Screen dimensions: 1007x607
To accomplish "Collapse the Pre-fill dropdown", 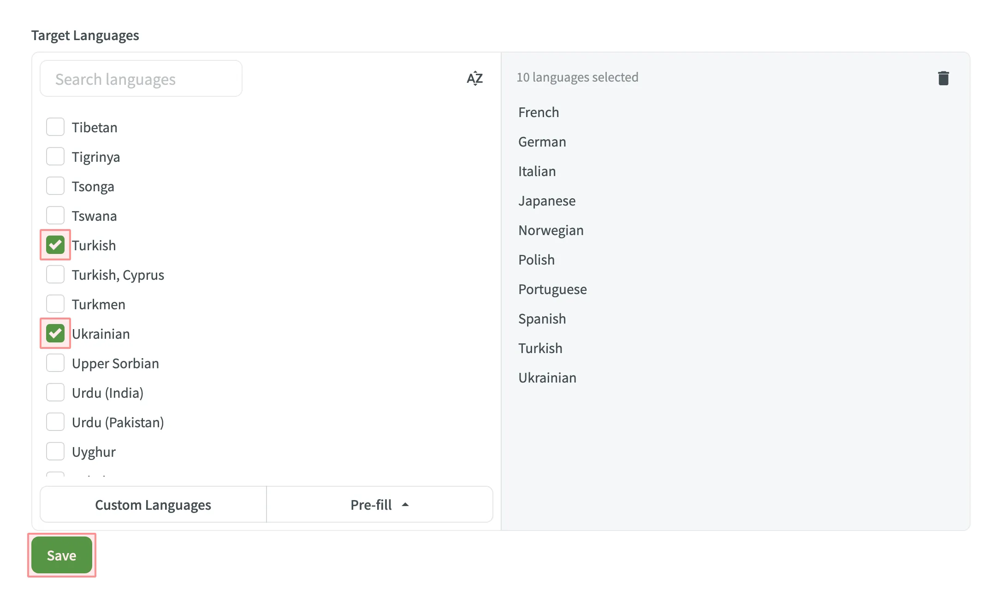I will tap(379, 504).
